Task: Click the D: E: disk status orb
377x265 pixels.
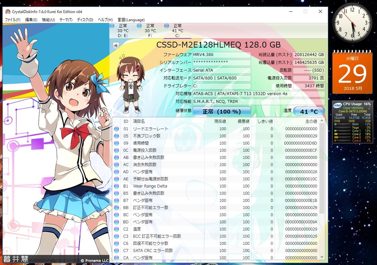Action: [x=112, y=26]
